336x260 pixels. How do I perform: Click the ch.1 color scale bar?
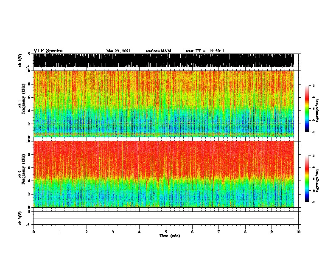pyautogui.click(x=307, y=109)
